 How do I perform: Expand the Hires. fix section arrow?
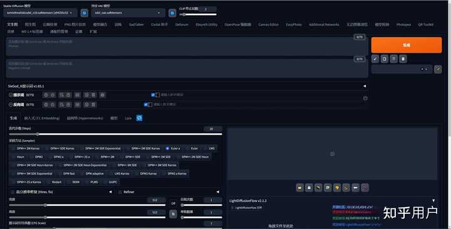click(x=110, y=192)
